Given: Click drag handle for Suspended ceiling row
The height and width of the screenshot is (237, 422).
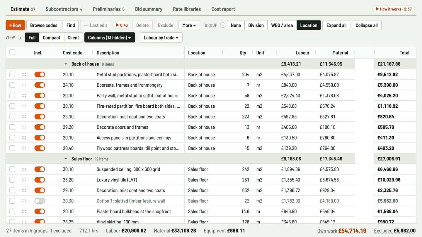Looking at the screenshot, I should (24, 169).
